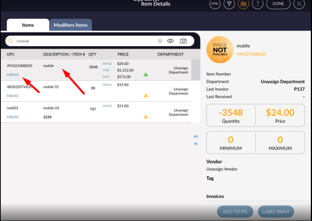Clear the search text with X icon
The image size is (312, 221).
pos(160,41)
